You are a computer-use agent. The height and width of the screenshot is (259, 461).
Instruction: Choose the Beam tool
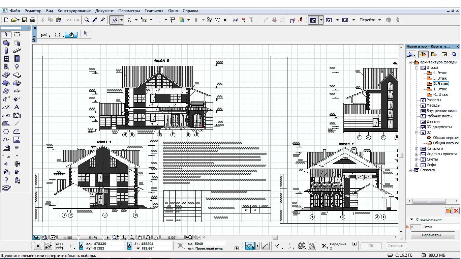click(17, 51)
